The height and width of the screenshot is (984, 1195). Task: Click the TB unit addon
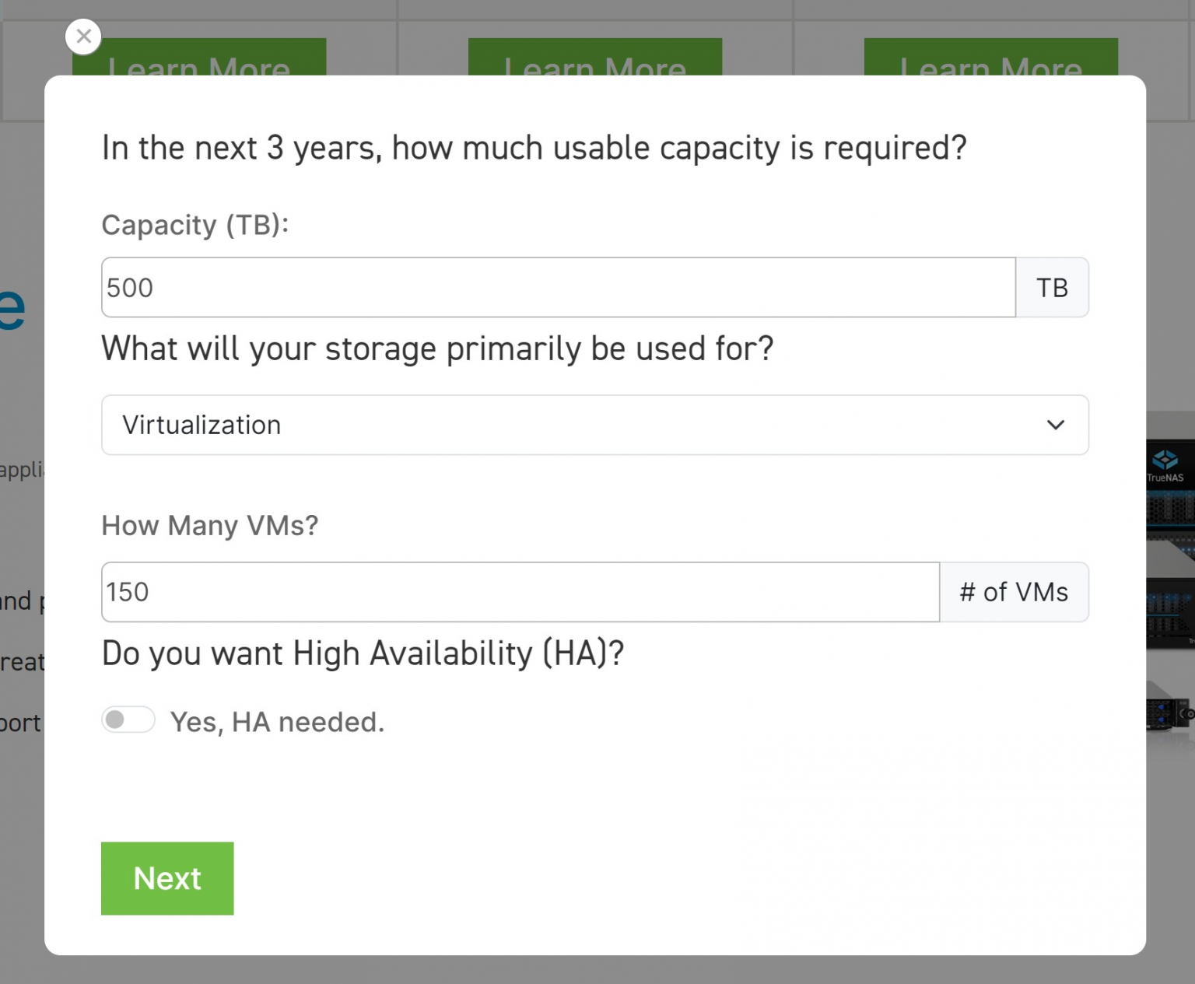1052,288
